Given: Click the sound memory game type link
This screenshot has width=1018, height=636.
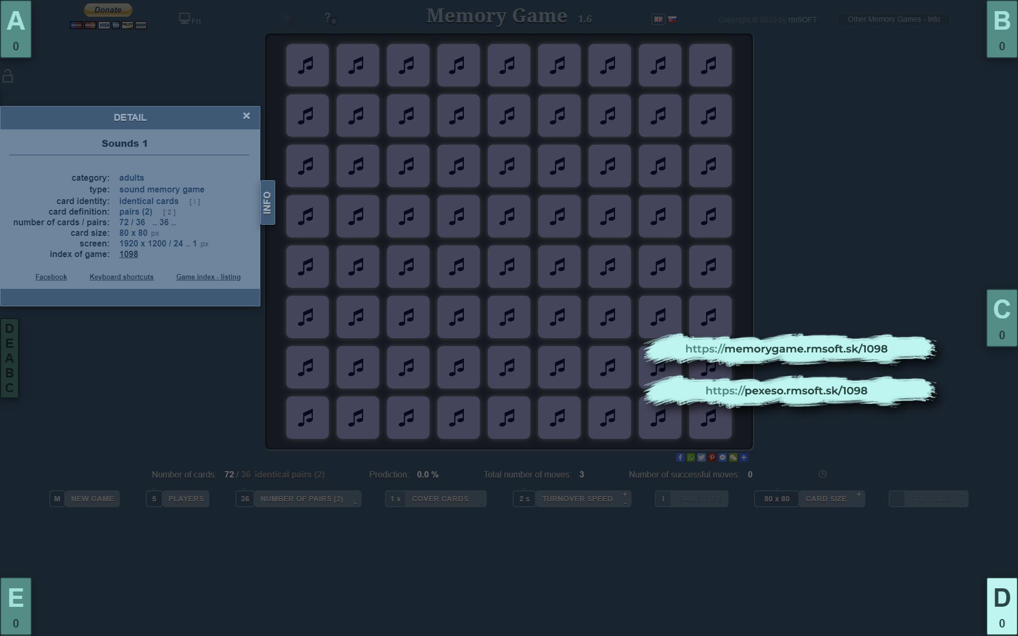Looking at the screenshot, I should point(162,190).
